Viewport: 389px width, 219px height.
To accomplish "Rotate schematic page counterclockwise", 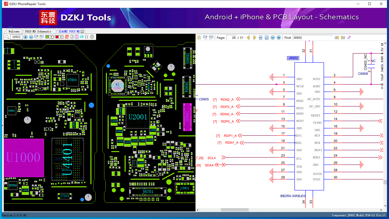I will pyautogui.click(x=211, y=38).
